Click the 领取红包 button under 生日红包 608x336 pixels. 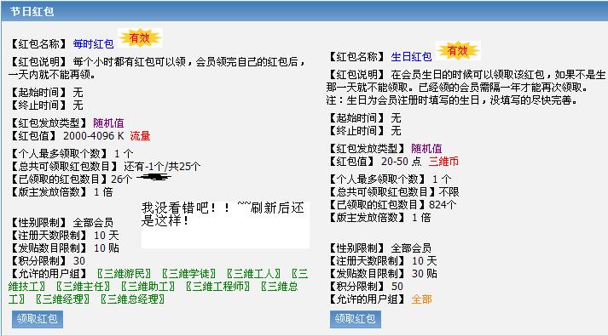tap(356, 319)
